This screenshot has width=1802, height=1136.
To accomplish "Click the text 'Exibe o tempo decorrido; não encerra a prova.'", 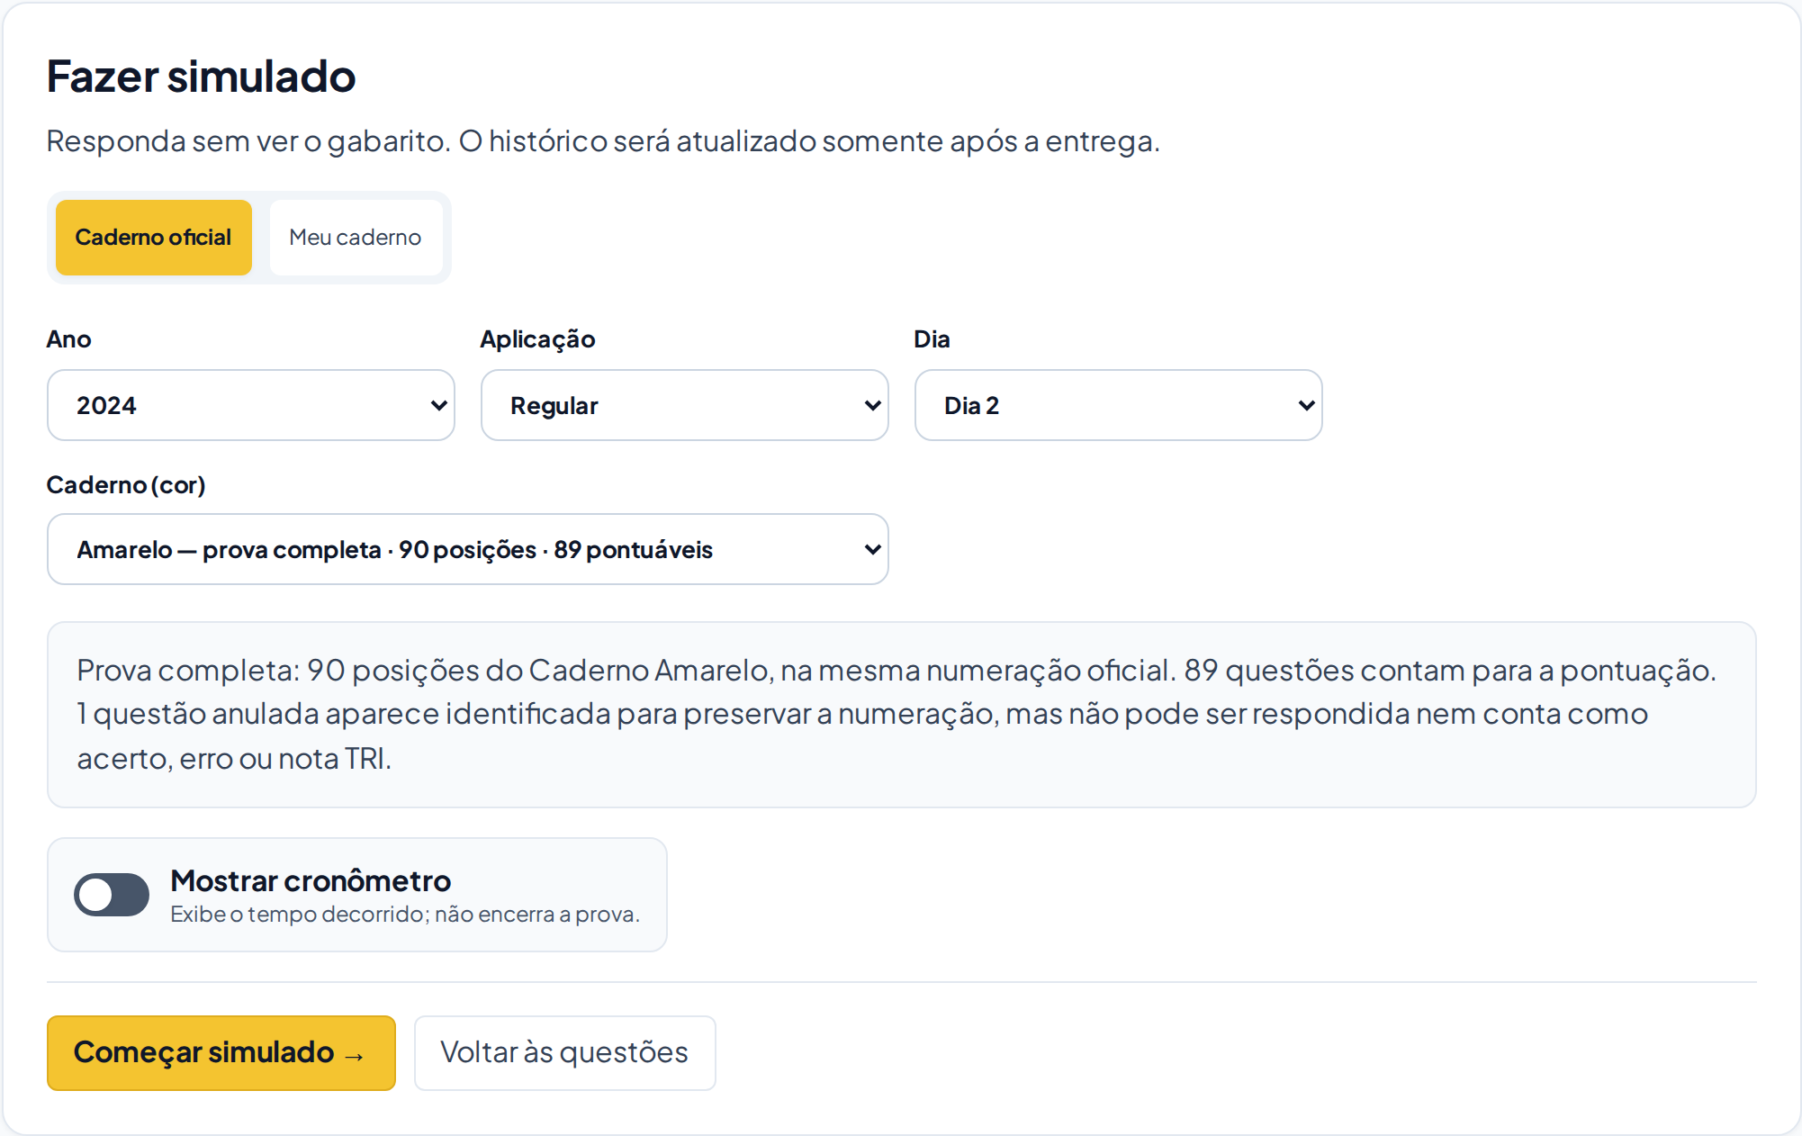I will (405, 915).
